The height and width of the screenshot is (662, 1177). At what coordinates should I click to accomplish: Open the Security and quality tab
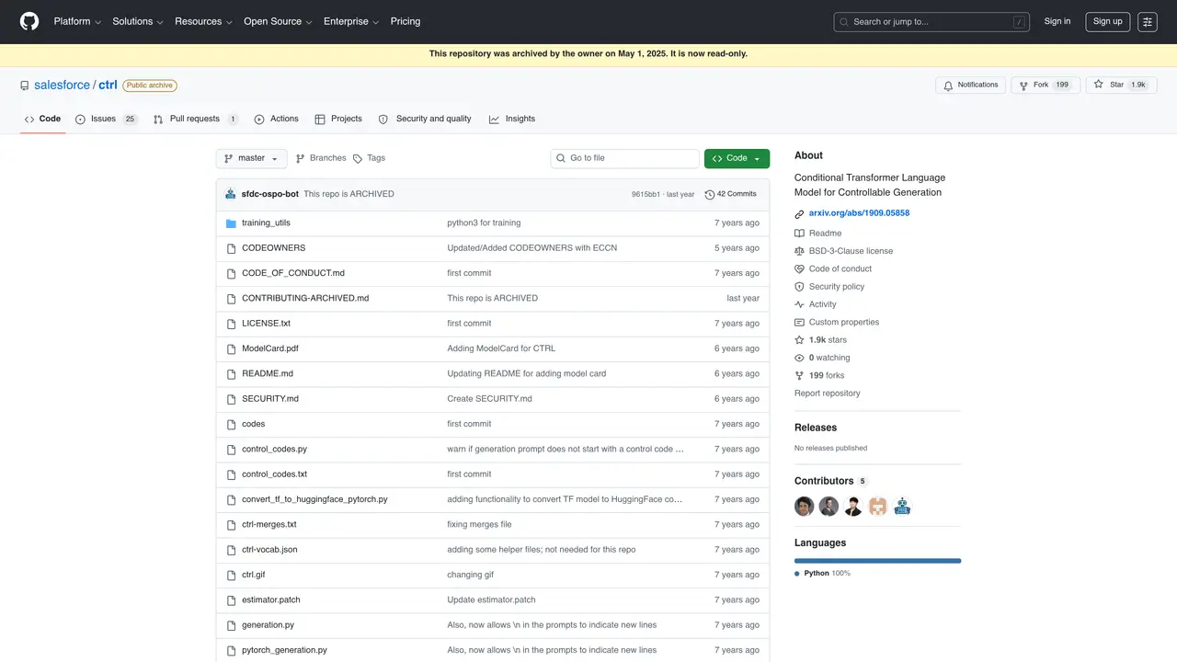425,120
